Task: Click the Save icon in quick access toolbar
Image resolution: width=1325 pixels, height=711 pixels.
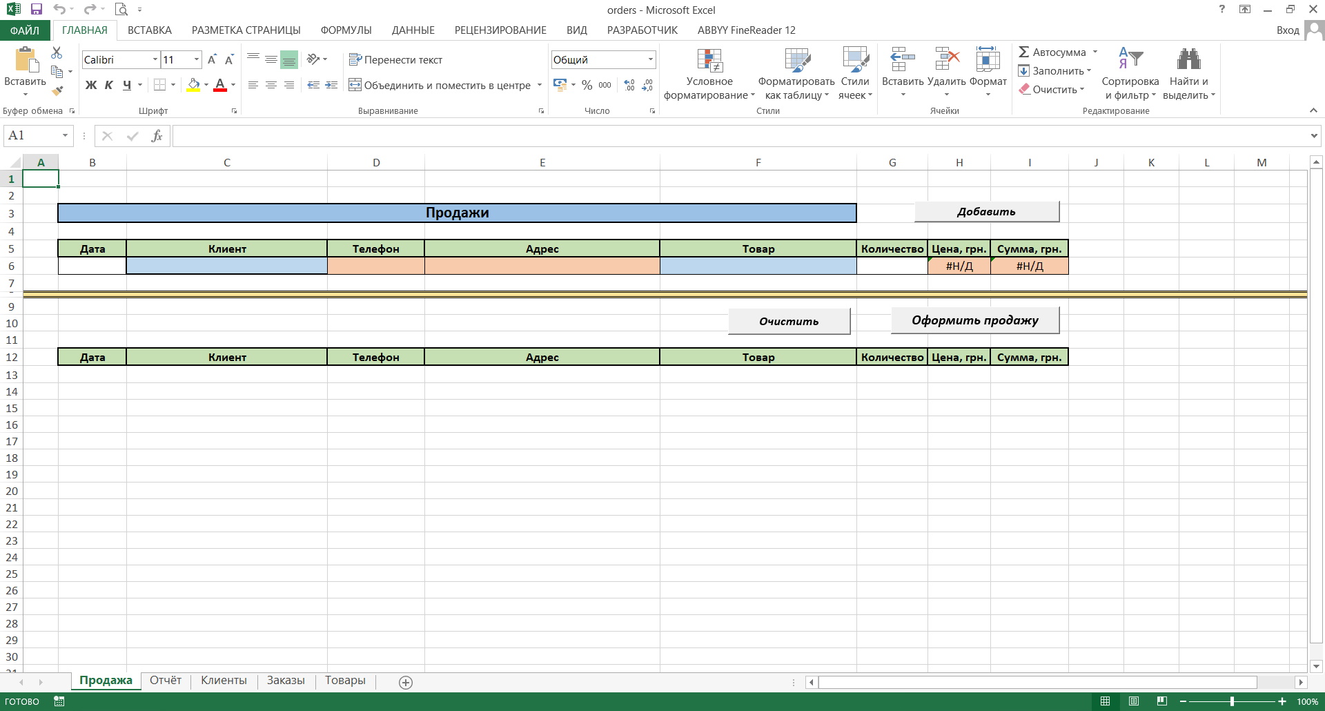Action: click(37, 10)
